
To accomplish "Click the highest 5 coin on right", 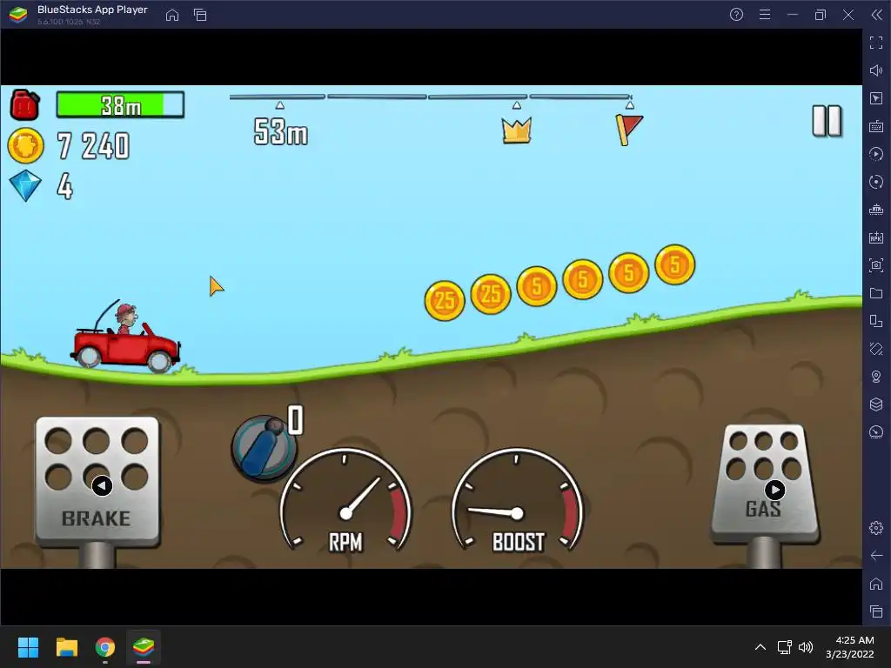I will click(x=674, y=264).
